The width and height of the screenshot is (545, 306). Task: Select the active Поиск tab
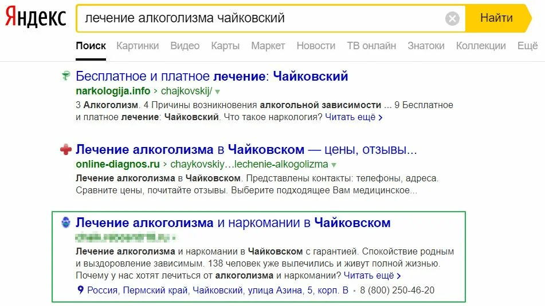click(x=91, y=46)
